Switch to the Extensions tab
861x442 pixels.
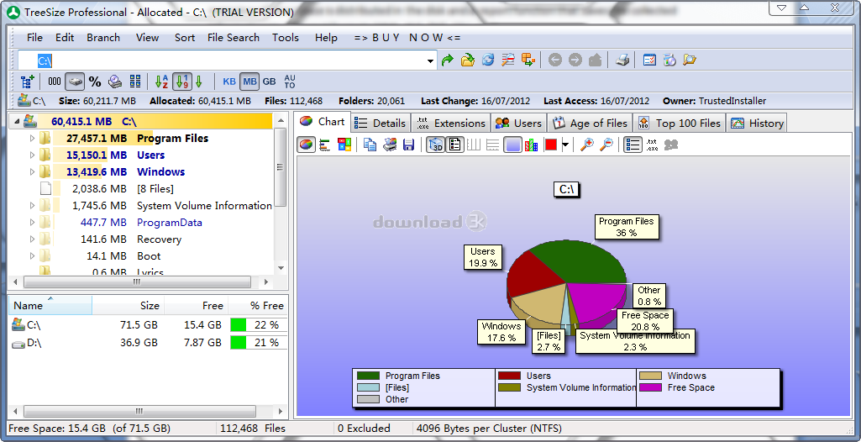click(x=450, y=123)
